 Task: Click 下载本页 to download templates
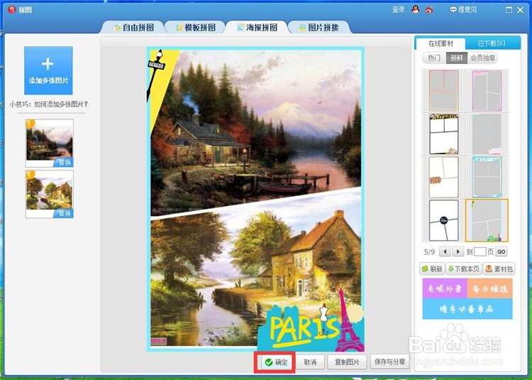coord(463,269)
